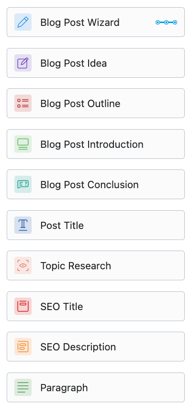The width and height of the screenshot is (191, 408).
Task: Choose the Post Title template
Action: pos(96,225)
